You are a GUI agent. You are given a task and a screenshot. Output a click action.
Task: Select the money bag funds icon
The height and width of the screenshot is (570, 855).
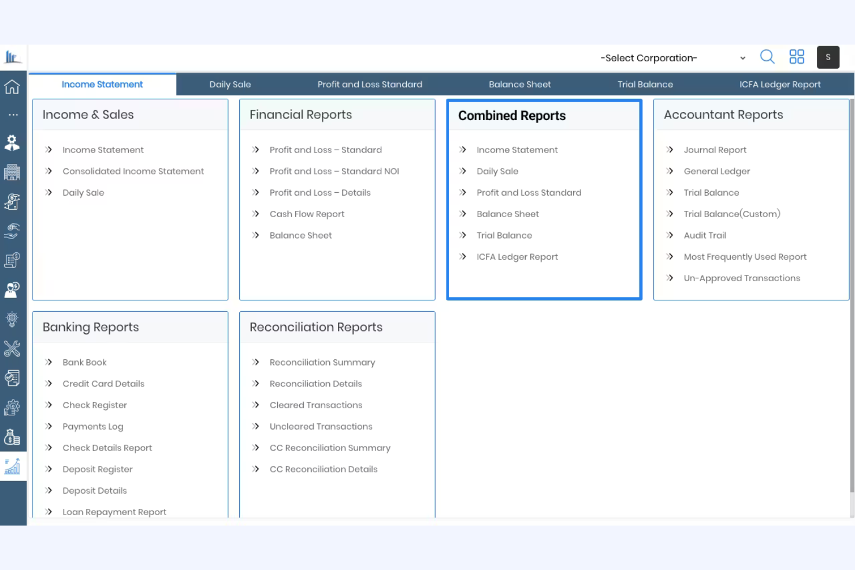click(13, 437)
